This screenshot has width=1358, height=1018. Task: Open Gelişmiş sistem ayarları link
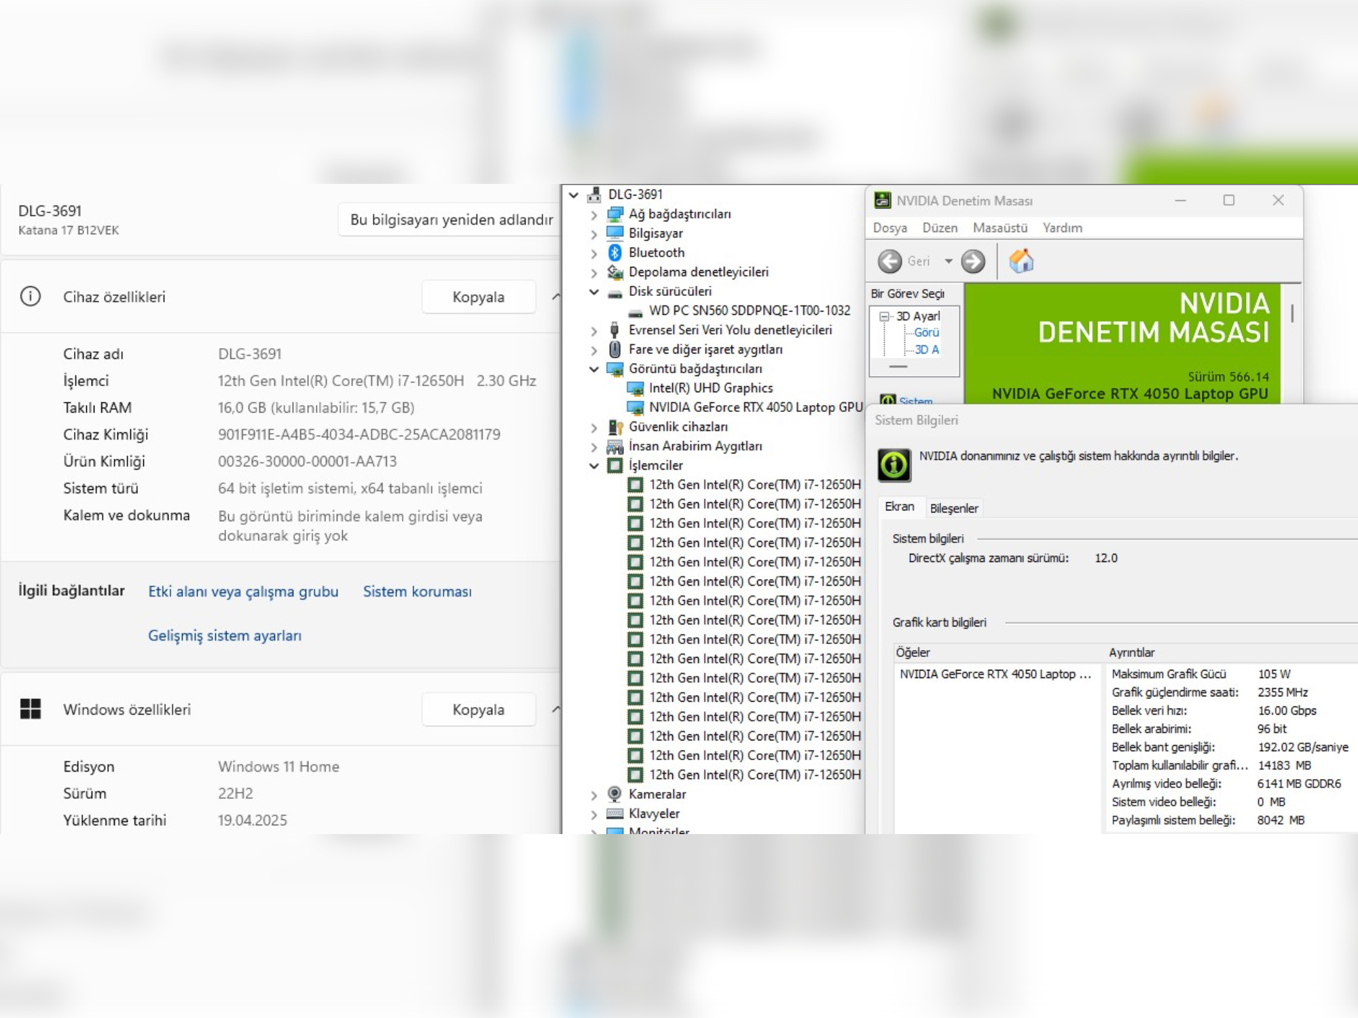point(225,635)
